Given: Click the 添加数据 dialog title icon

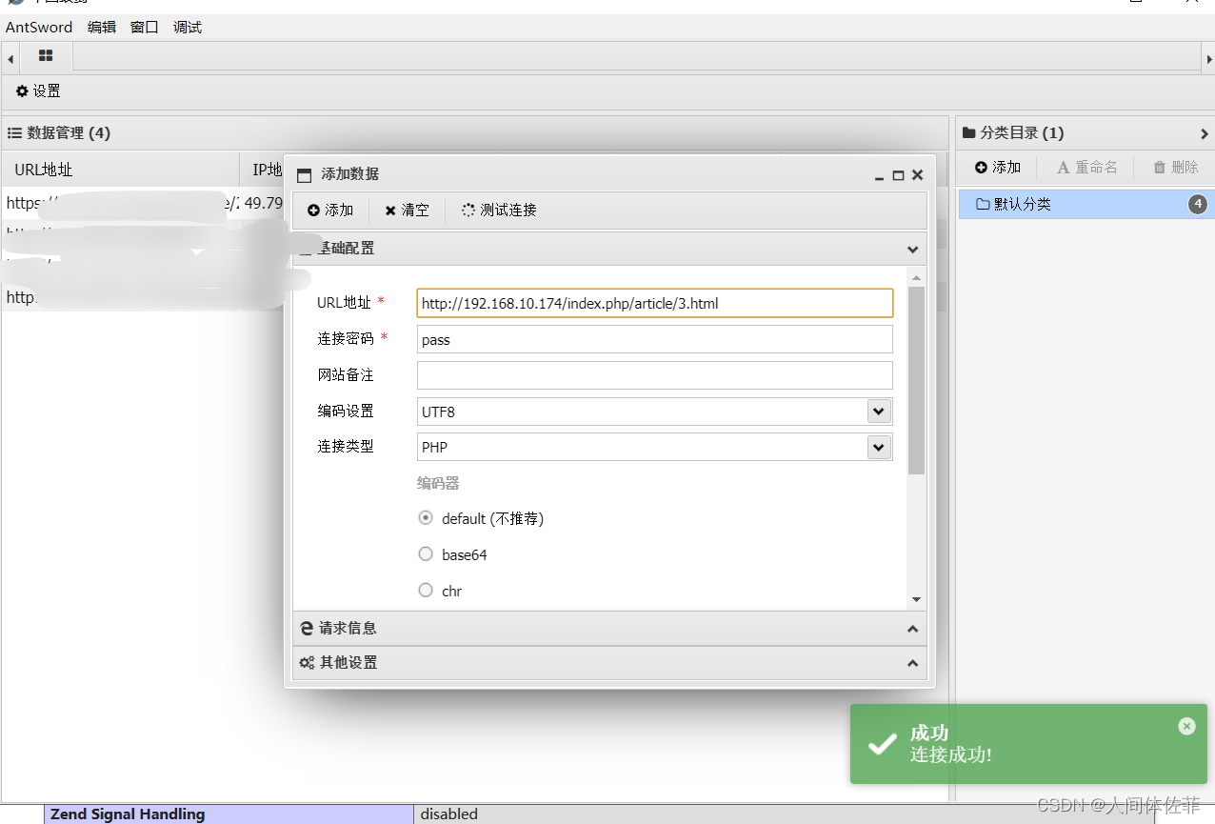Looking at the screenshot, I should pyautogui.click(x=305, y=175).
